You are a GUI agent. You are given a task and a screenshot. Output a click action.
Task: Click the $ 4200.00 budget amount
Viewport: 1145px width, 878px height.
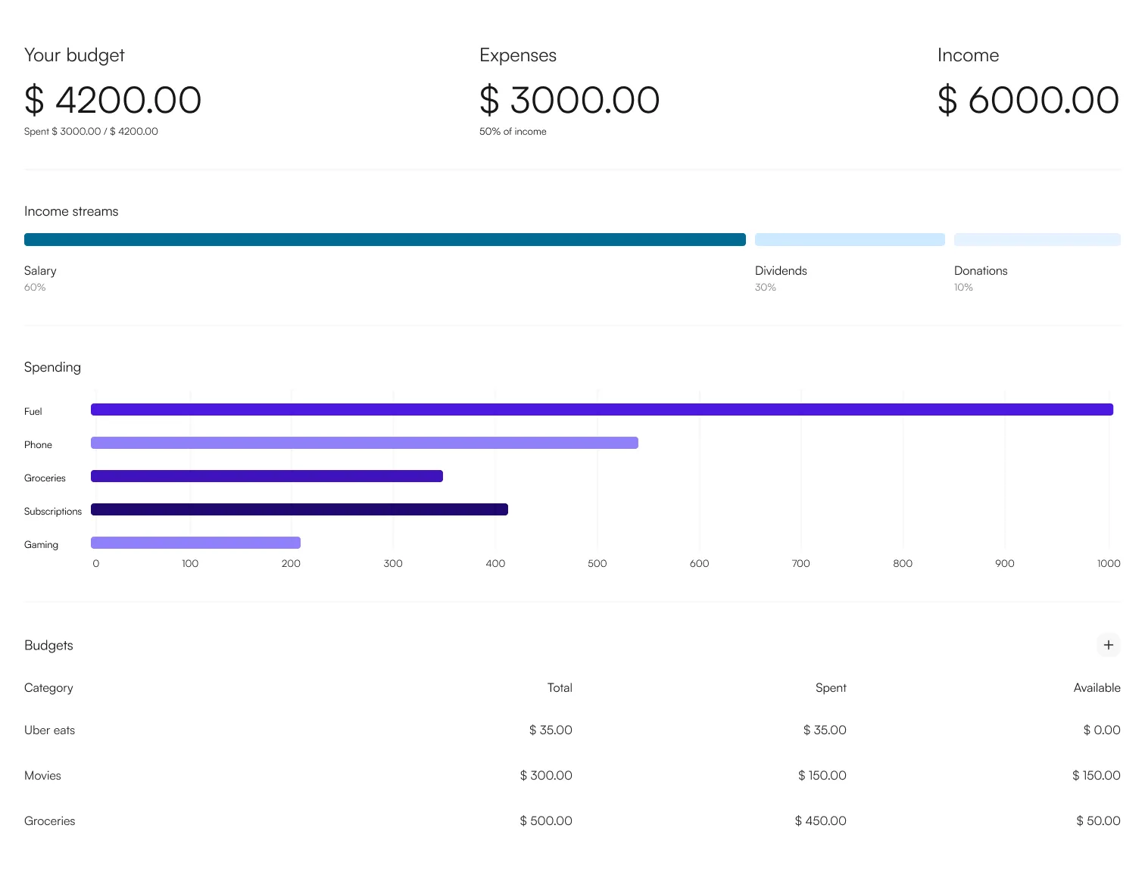[x=113, y=100]
